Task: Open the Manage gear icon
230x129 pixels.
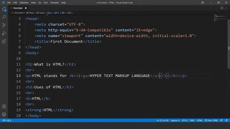Action: (x=4, y=114)
